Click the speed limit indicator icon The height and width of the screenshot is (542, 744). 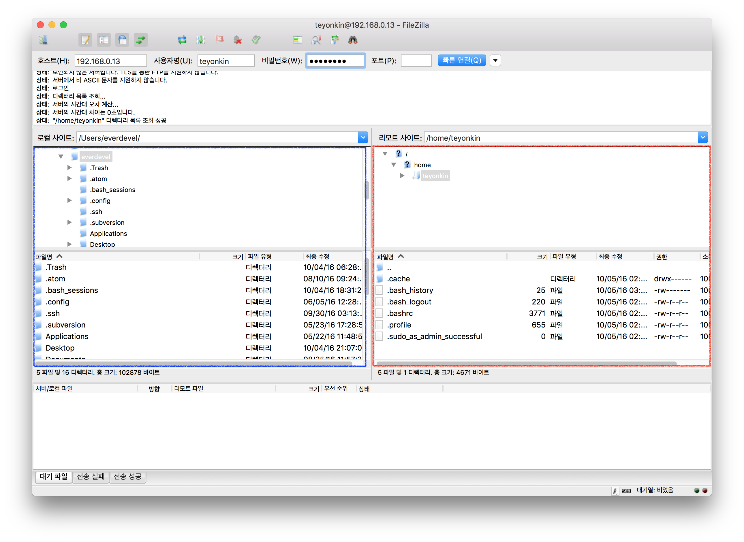click(626, 491)
